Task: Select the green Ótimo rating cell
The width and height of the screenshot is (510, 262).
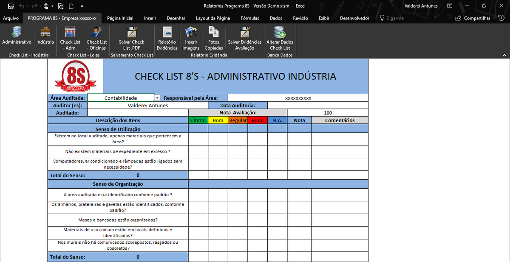Action: [198, 120]
